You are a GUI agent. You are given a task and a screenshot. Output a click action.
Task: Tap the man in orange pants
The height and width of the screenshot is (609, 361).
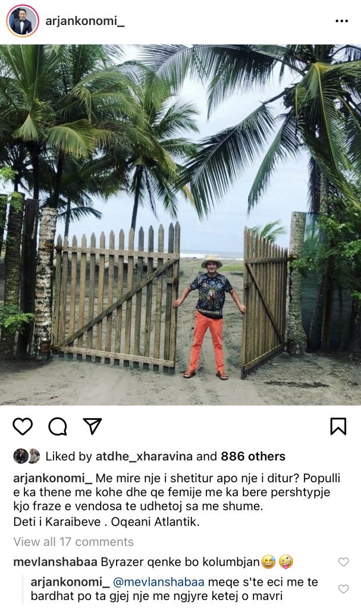[210, 317]
